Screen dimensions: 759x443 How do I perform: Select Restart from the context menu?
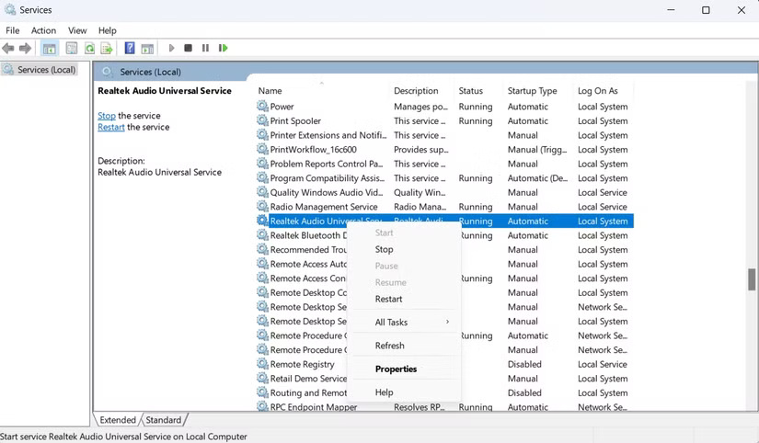pos(388,299)
